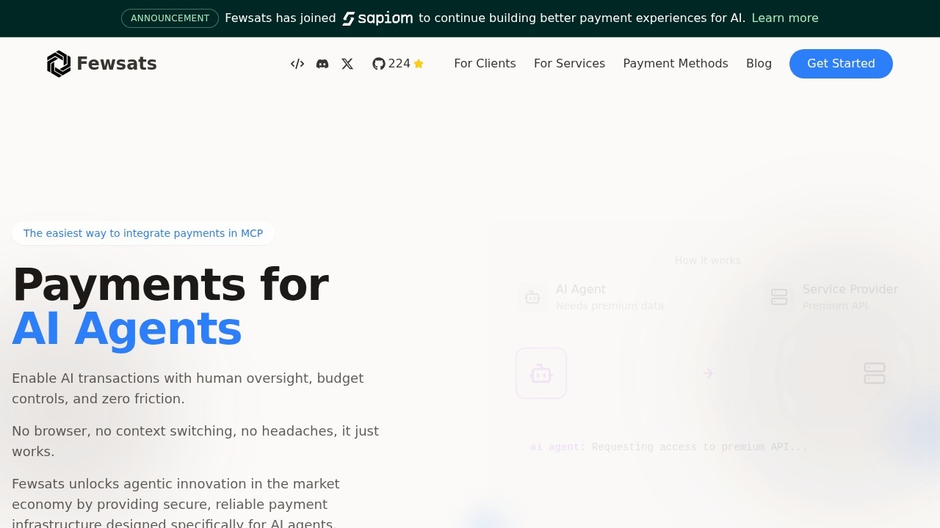The width and height of the screenshot is (940, 528).
Task: Click the 224 GitHub star count
Action: 399,64
